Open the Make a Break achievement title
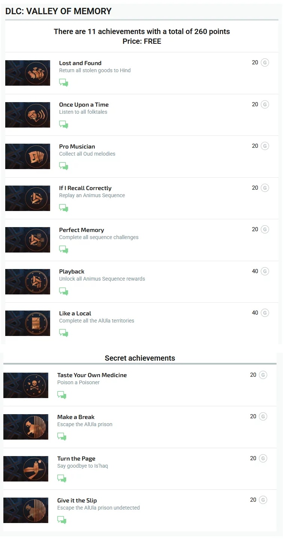The width and height of the screenshot is (284, 541). coord(76,417)
